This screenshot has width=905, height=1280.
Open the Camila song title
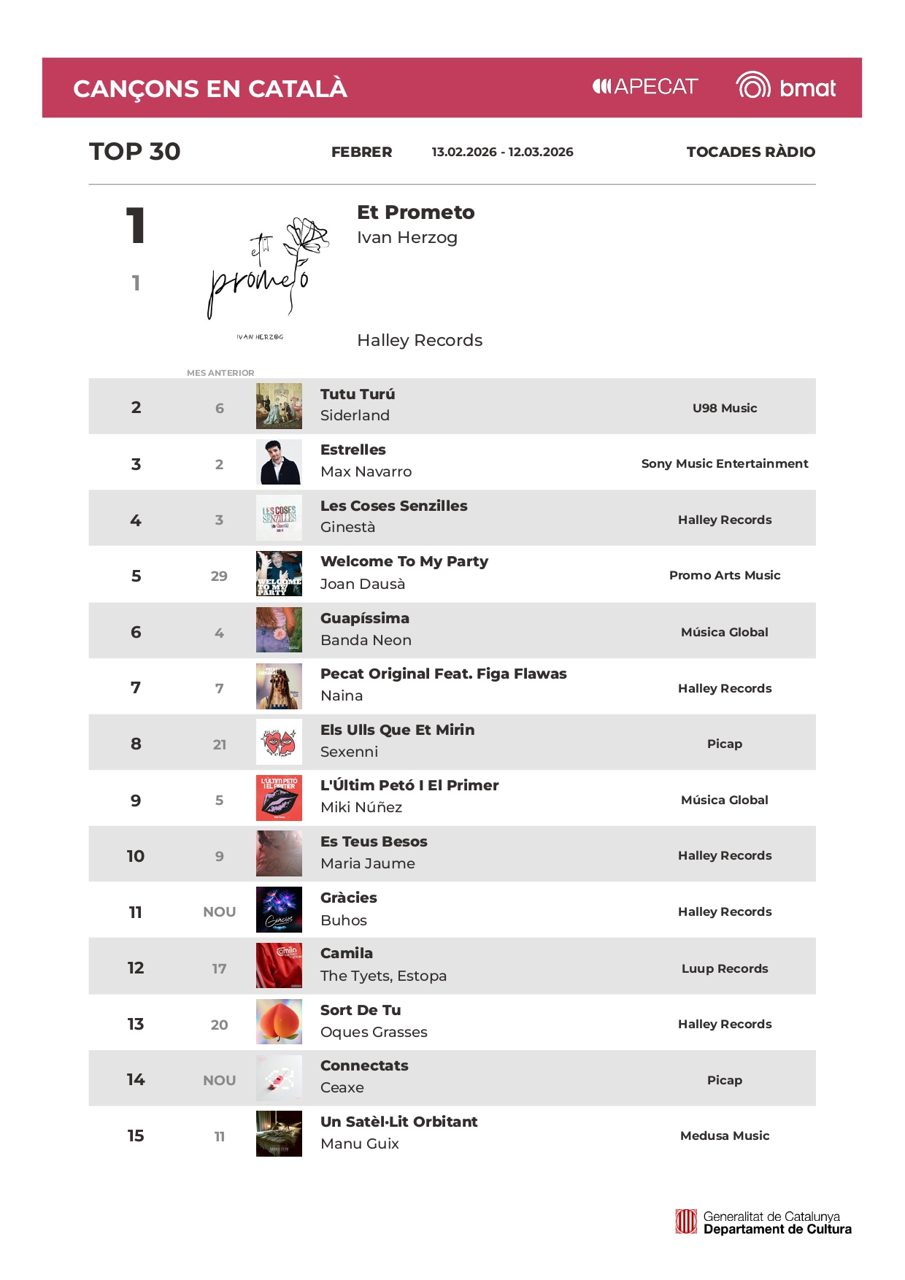[x=347, y=954]
